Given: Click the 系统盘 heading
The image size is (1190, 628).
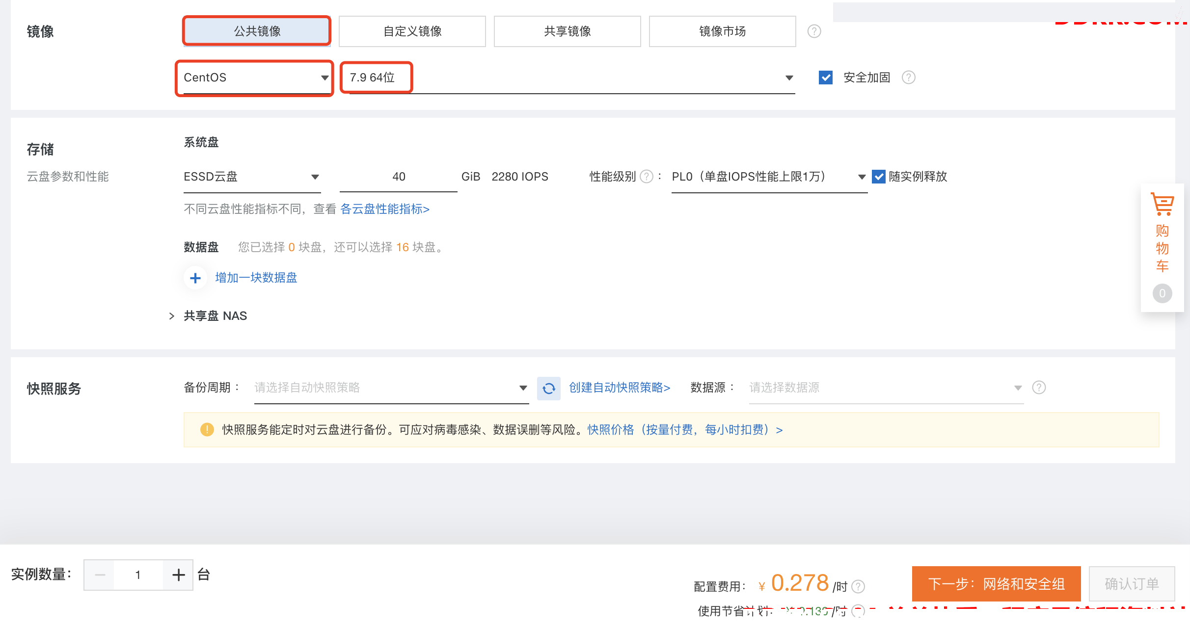Looking at the screenshot, I should pos(201,142).
